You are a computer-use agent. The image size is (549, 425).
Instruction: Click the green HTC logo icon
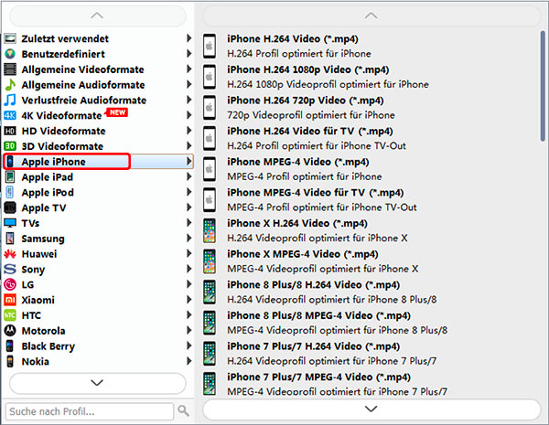pyautogui.click(x=10, y=315)
